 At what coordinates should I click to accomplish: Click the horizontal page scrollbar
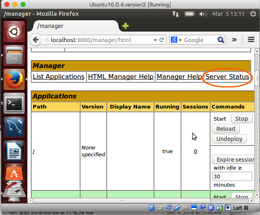tap(122, 200)
